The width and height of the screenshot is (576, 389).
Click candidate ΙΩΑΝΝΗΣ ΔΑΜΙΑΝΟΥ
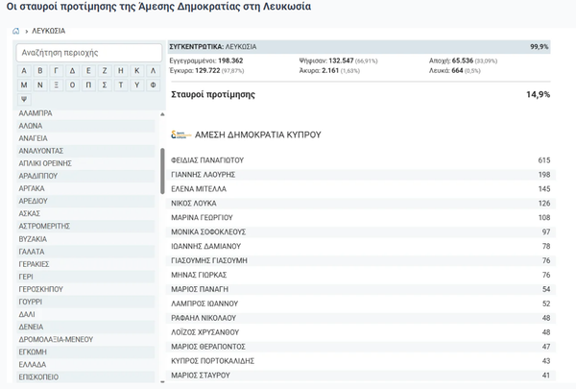click(x=362, y=246)
